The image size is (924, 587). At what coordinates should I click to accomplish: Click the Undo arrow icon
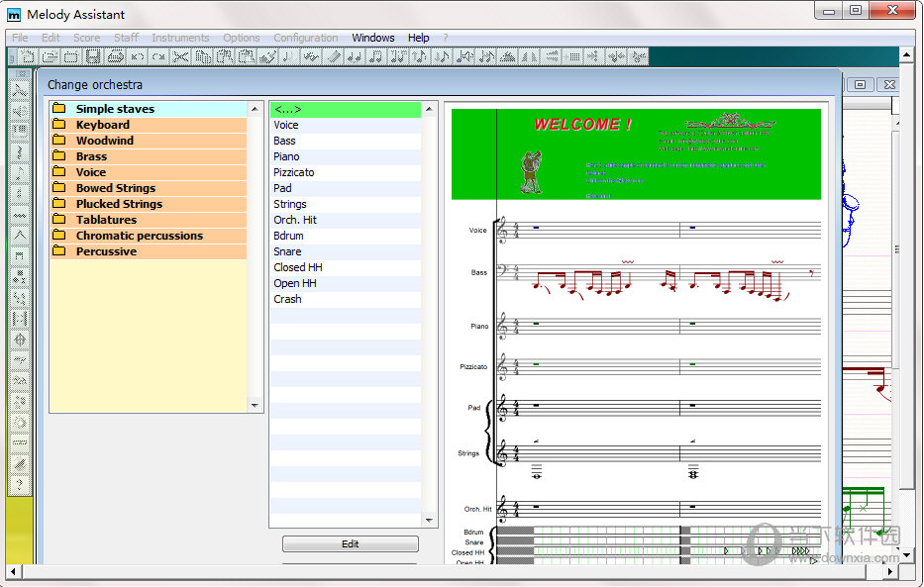138,56
